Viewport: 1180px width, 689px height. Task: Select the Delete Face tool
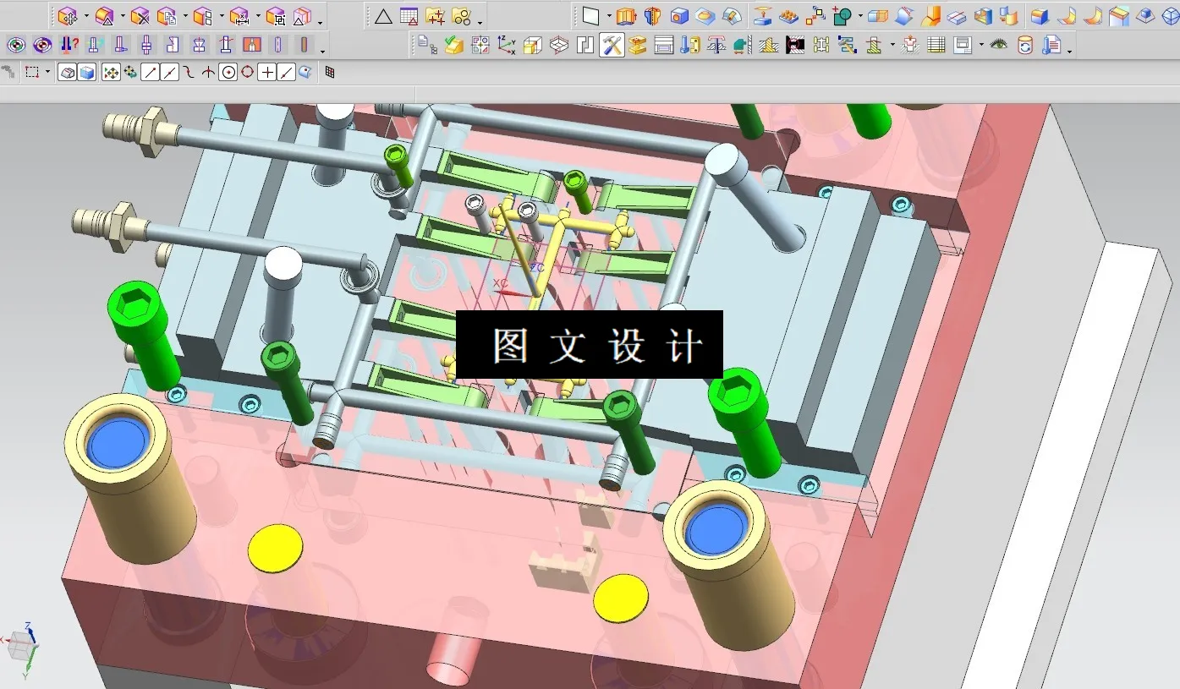click(140, 15)
